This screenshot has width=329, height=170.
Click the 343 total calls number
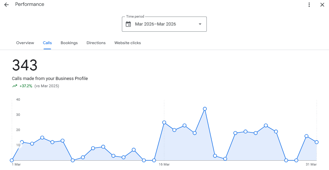point(25,65)
